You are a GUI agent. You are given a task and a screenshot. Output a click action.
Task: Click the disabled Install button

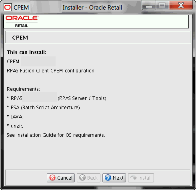[x=141, y=178]
